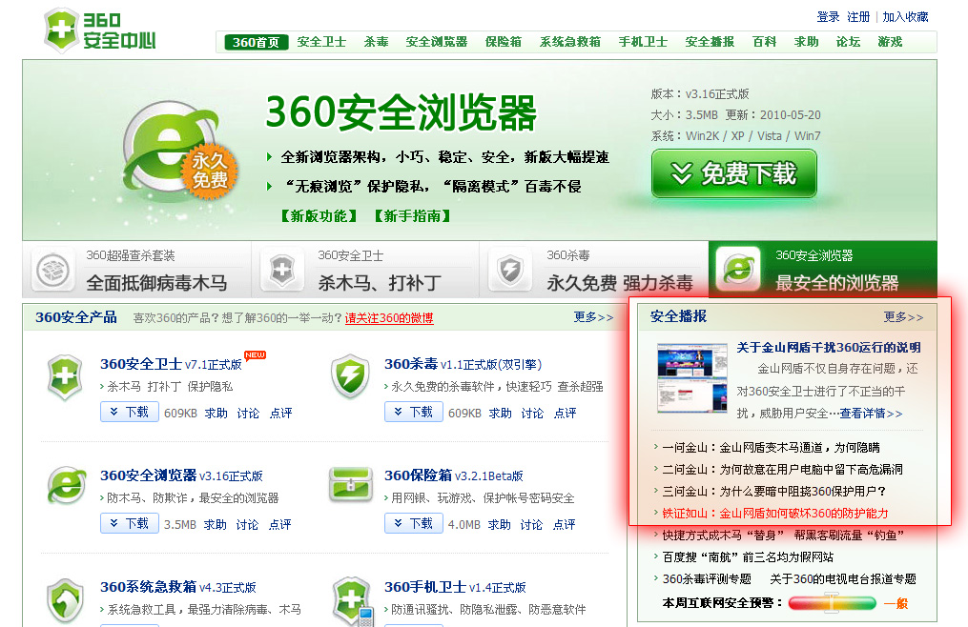Click the 360手机卫士 phone shield icon

pos(353,601)
